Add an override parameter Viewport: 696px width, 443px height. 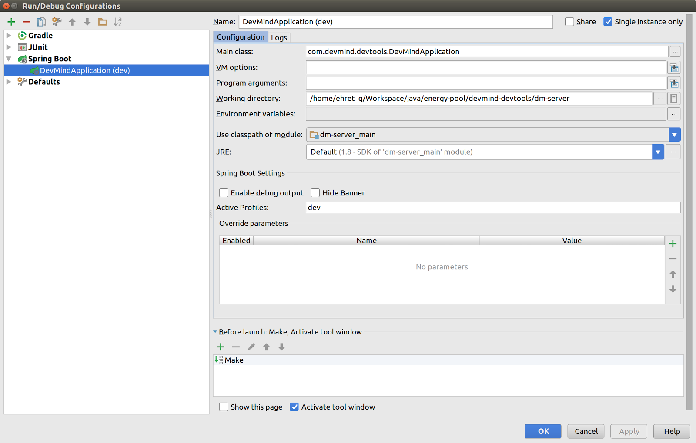673,244
